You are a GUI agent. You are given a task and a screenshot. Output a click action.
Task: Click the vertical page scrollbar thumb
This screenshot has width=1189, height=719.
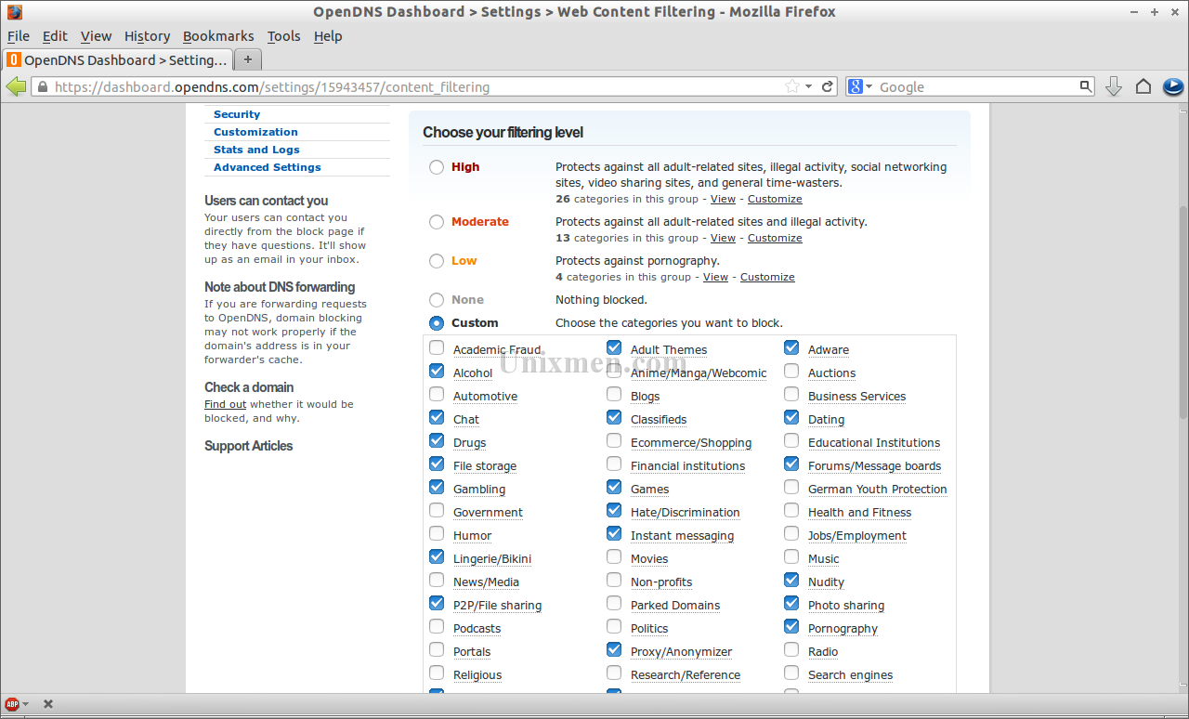click(1182, 311)
